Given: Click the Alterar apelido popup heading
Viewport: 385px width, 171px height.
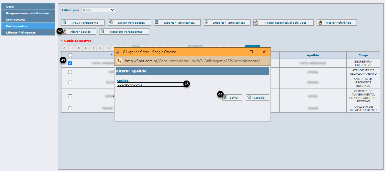Looking at the screenshot, I should 131,71.
